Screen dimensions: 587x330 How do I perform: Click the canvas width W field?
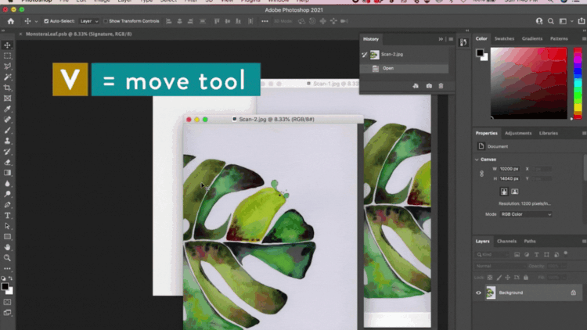(510, 169)
